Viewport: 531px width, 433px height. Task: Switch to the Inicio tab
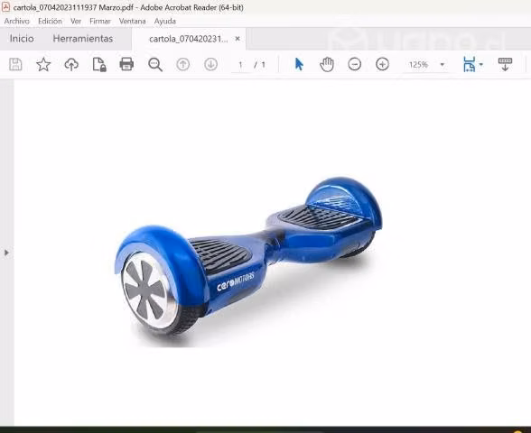pyautogui.click(x=22, y=39)
